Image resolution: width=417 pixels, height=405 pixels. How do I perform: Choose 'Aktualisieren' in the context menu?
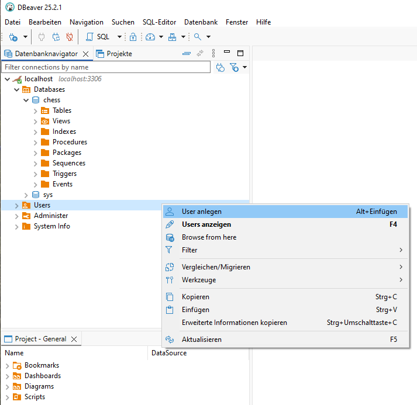(201, 340)
